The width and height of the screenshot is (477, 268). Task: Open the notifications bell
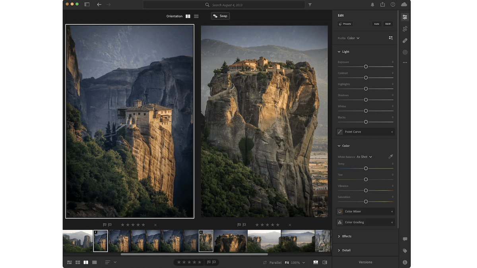pyautogui.click(x=372, y=4)
